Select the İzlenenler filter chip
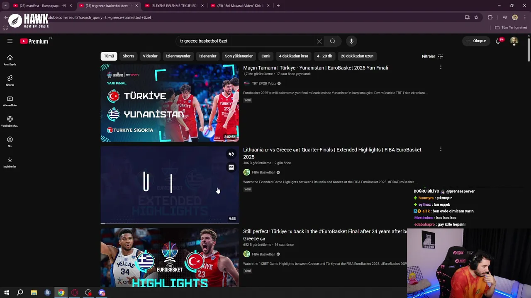The width and height of the screenshot is (531, 298). pos(207,56)
